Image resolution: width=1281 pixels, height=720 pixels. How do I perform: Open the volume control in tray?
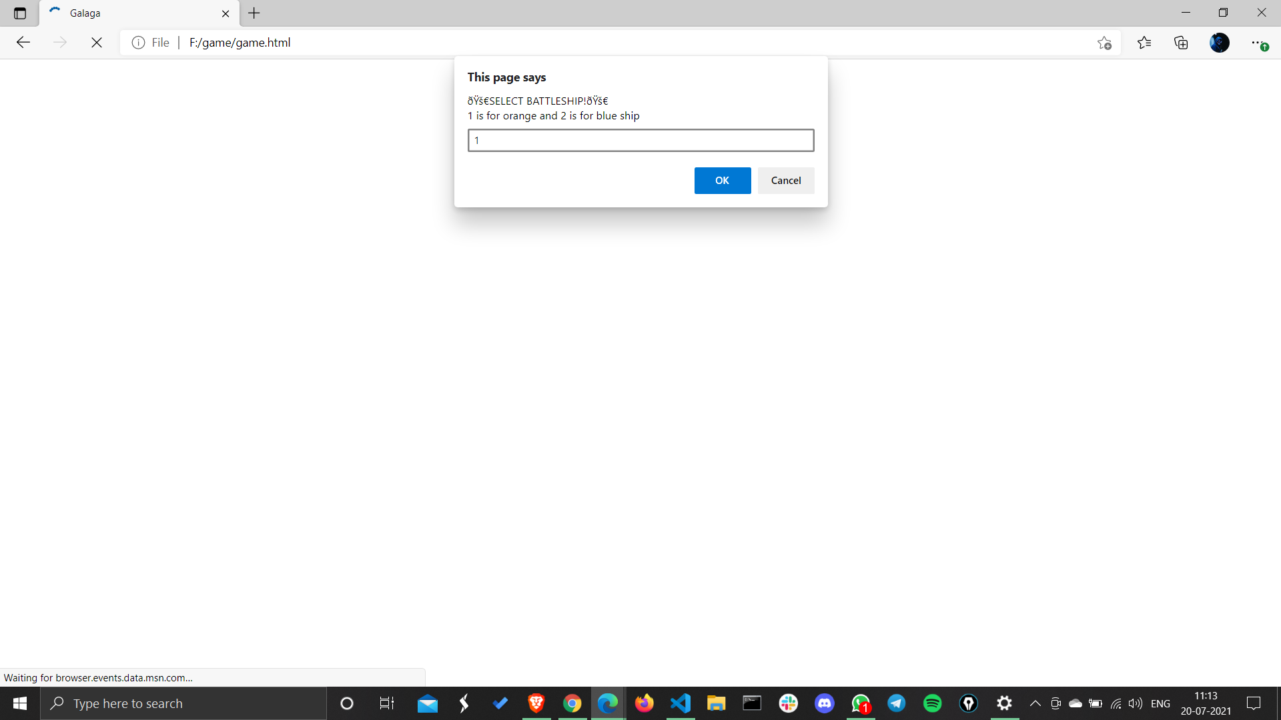click(1136, 703)
